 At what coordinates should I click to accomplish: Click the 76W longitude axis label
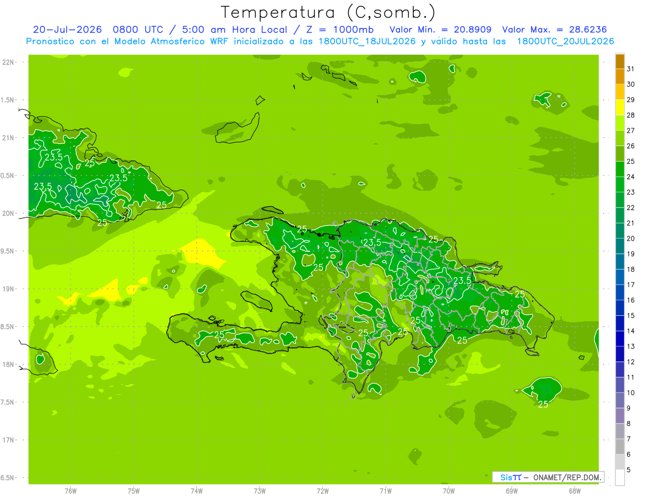click(70, 490)
